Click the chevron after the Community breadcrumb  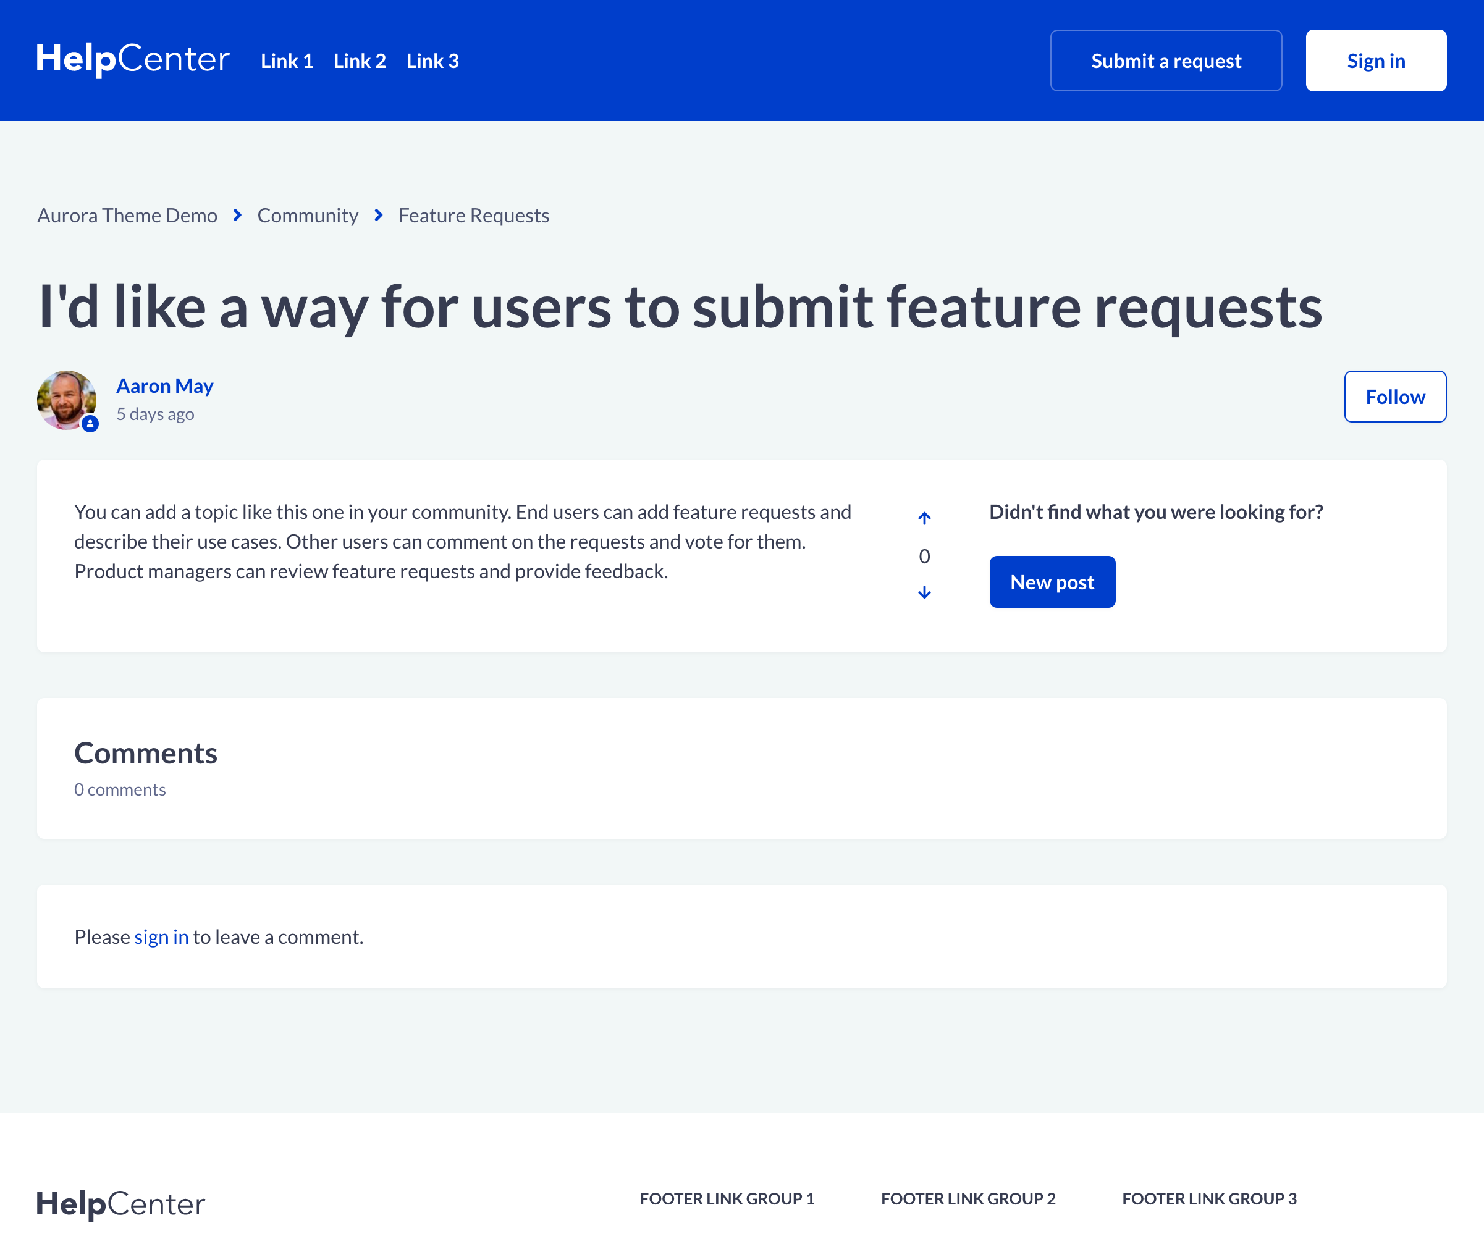[x=379, y=215]
